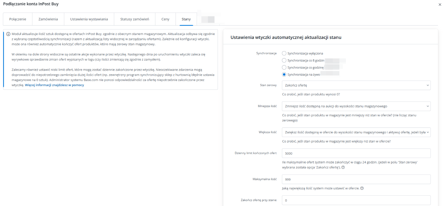Click help icon after daily limit description
The image size is (443, 206).
(x=343, y=167)
